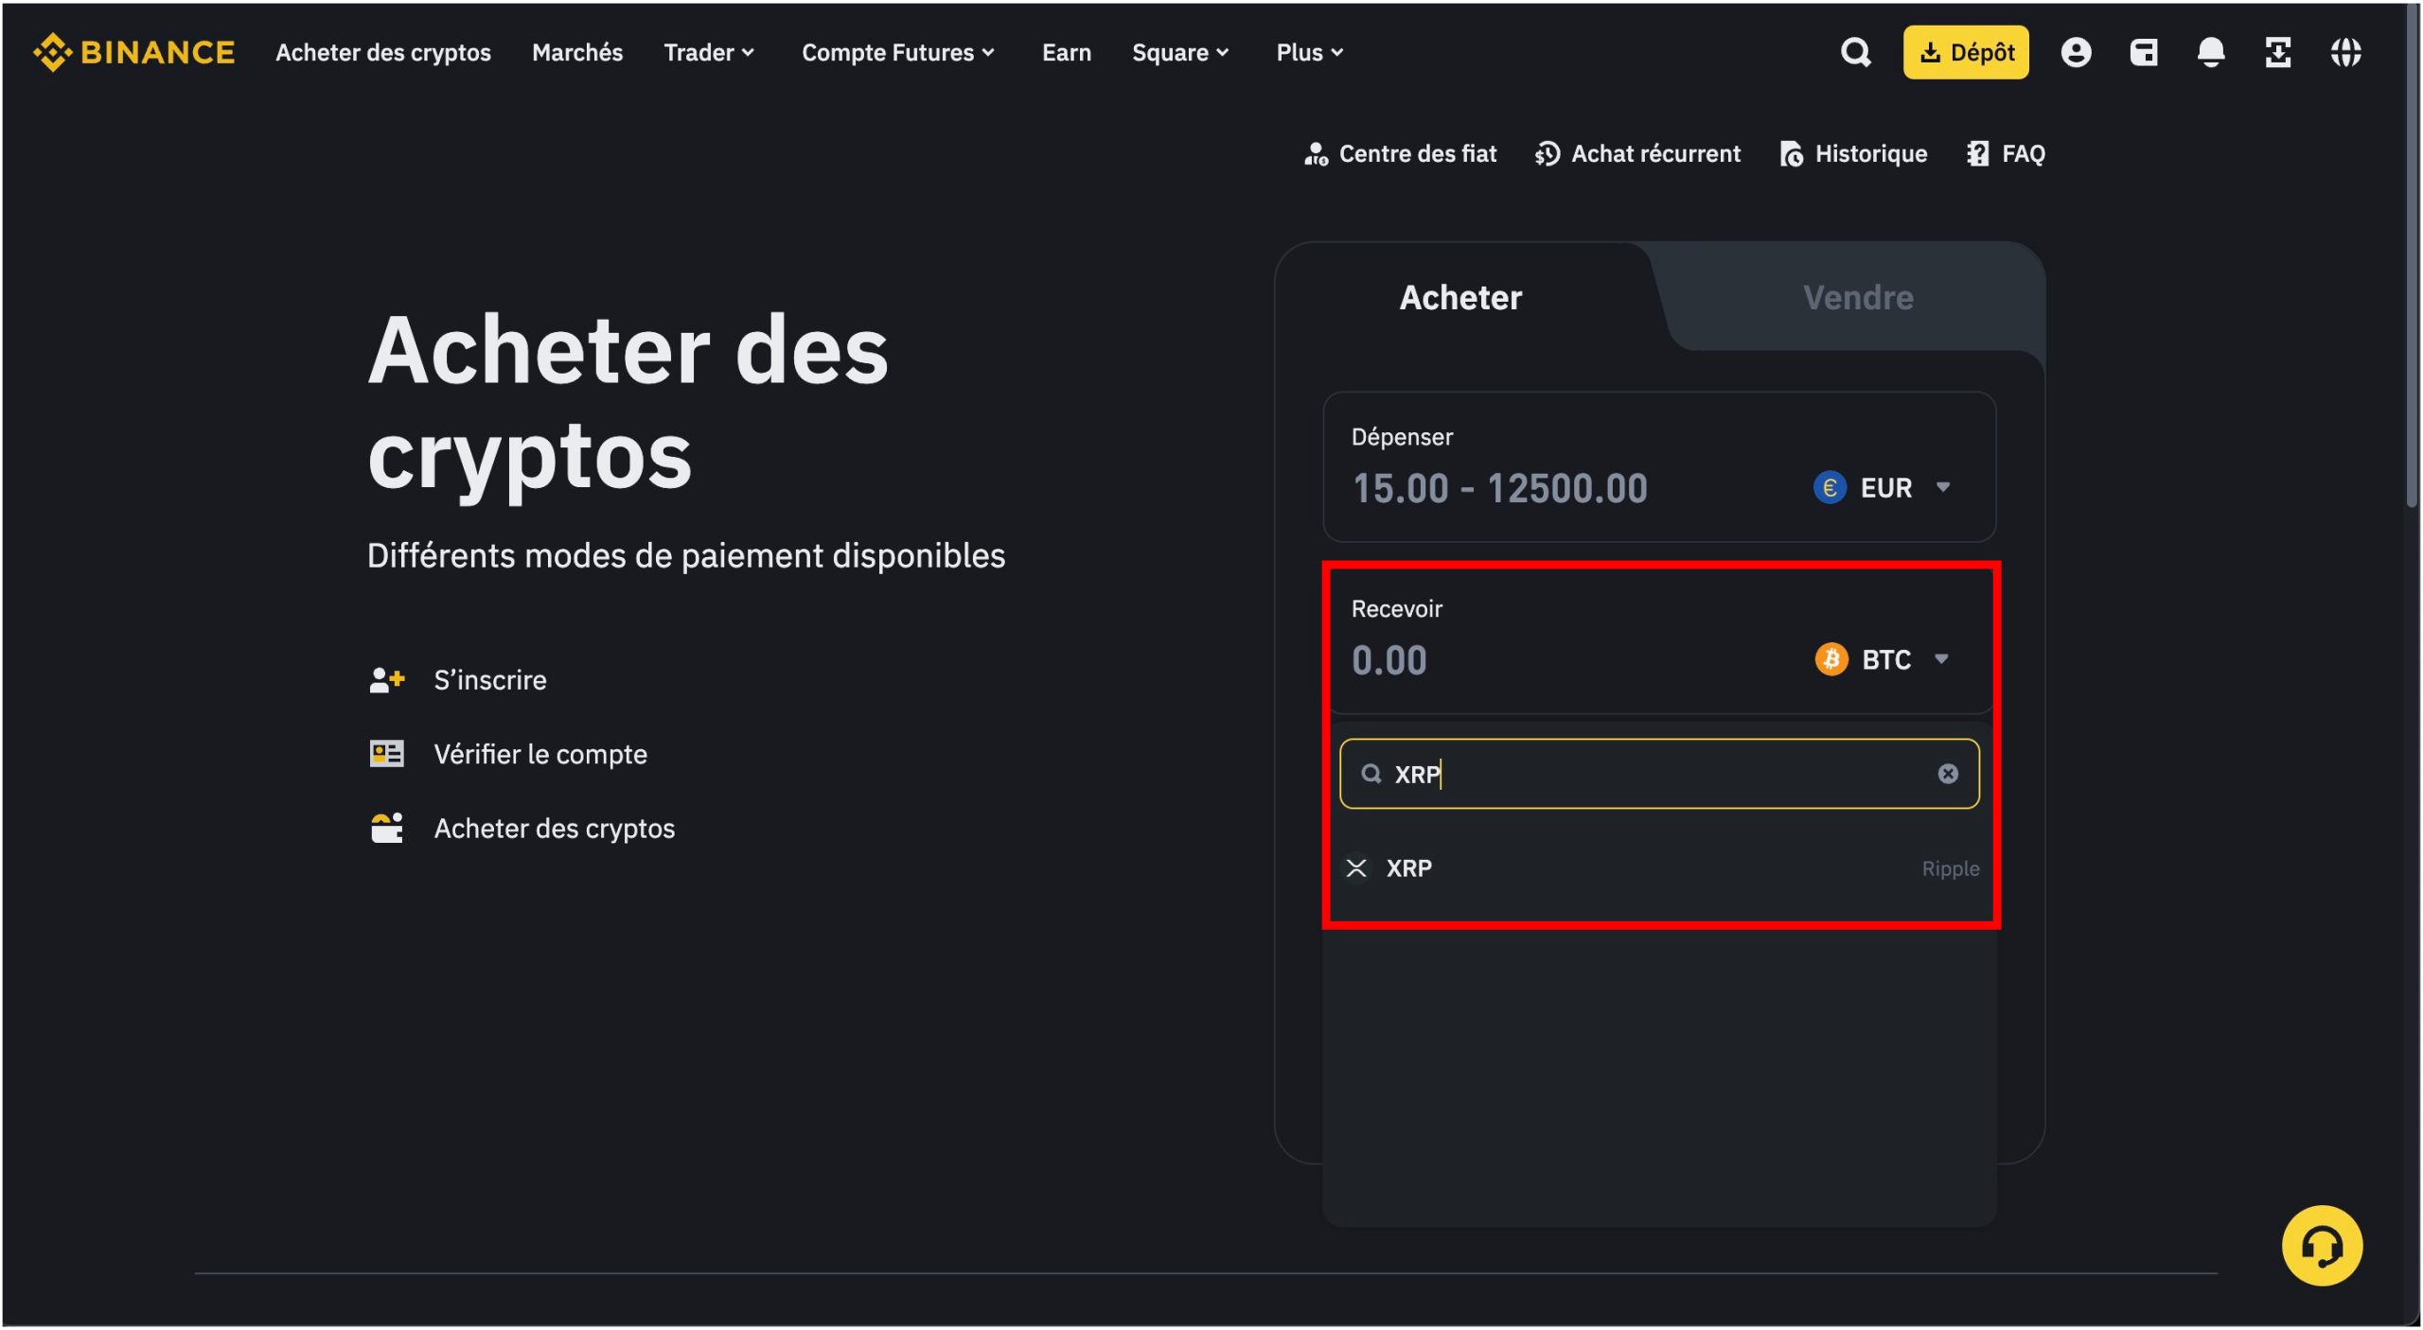The image size is (2423, 1330).
Task: Open the language globe icon
Action: pos(2345,52)
